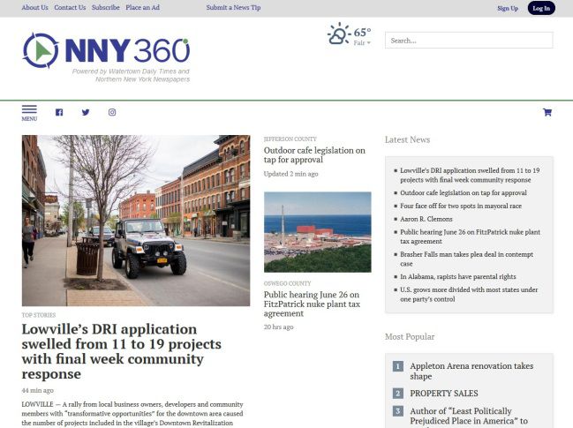The width and height of the screenshot is (573, 428).
Task: Open the Aaron R. Clemons item
Action: point(426,219)
